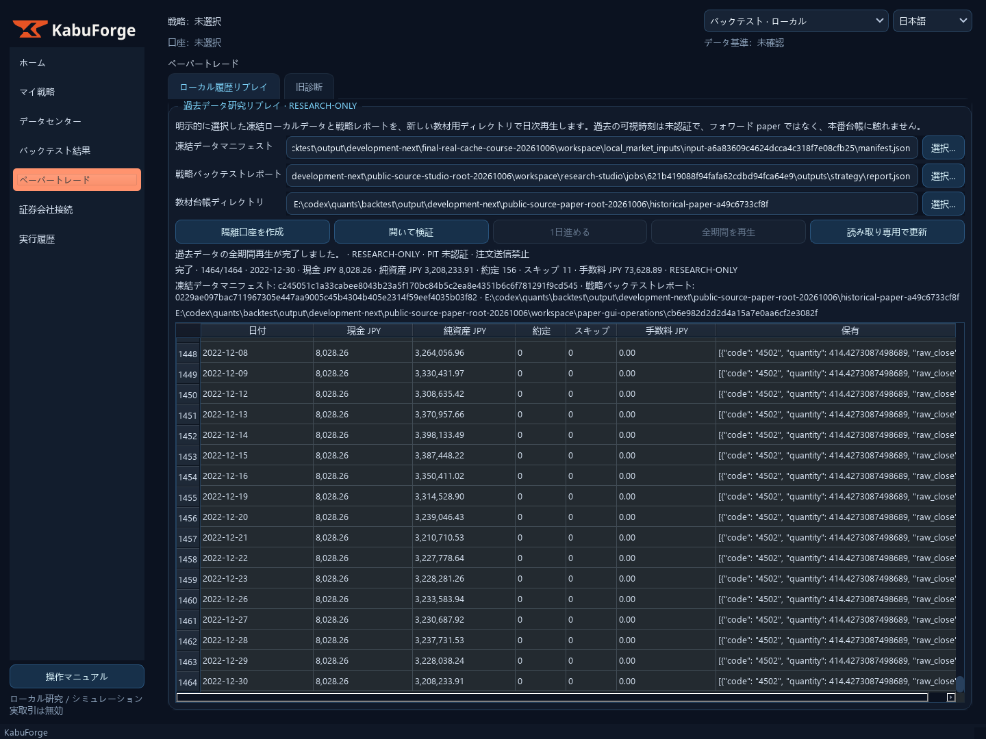Click the 純資産 JPY column header

pos(464,330)
